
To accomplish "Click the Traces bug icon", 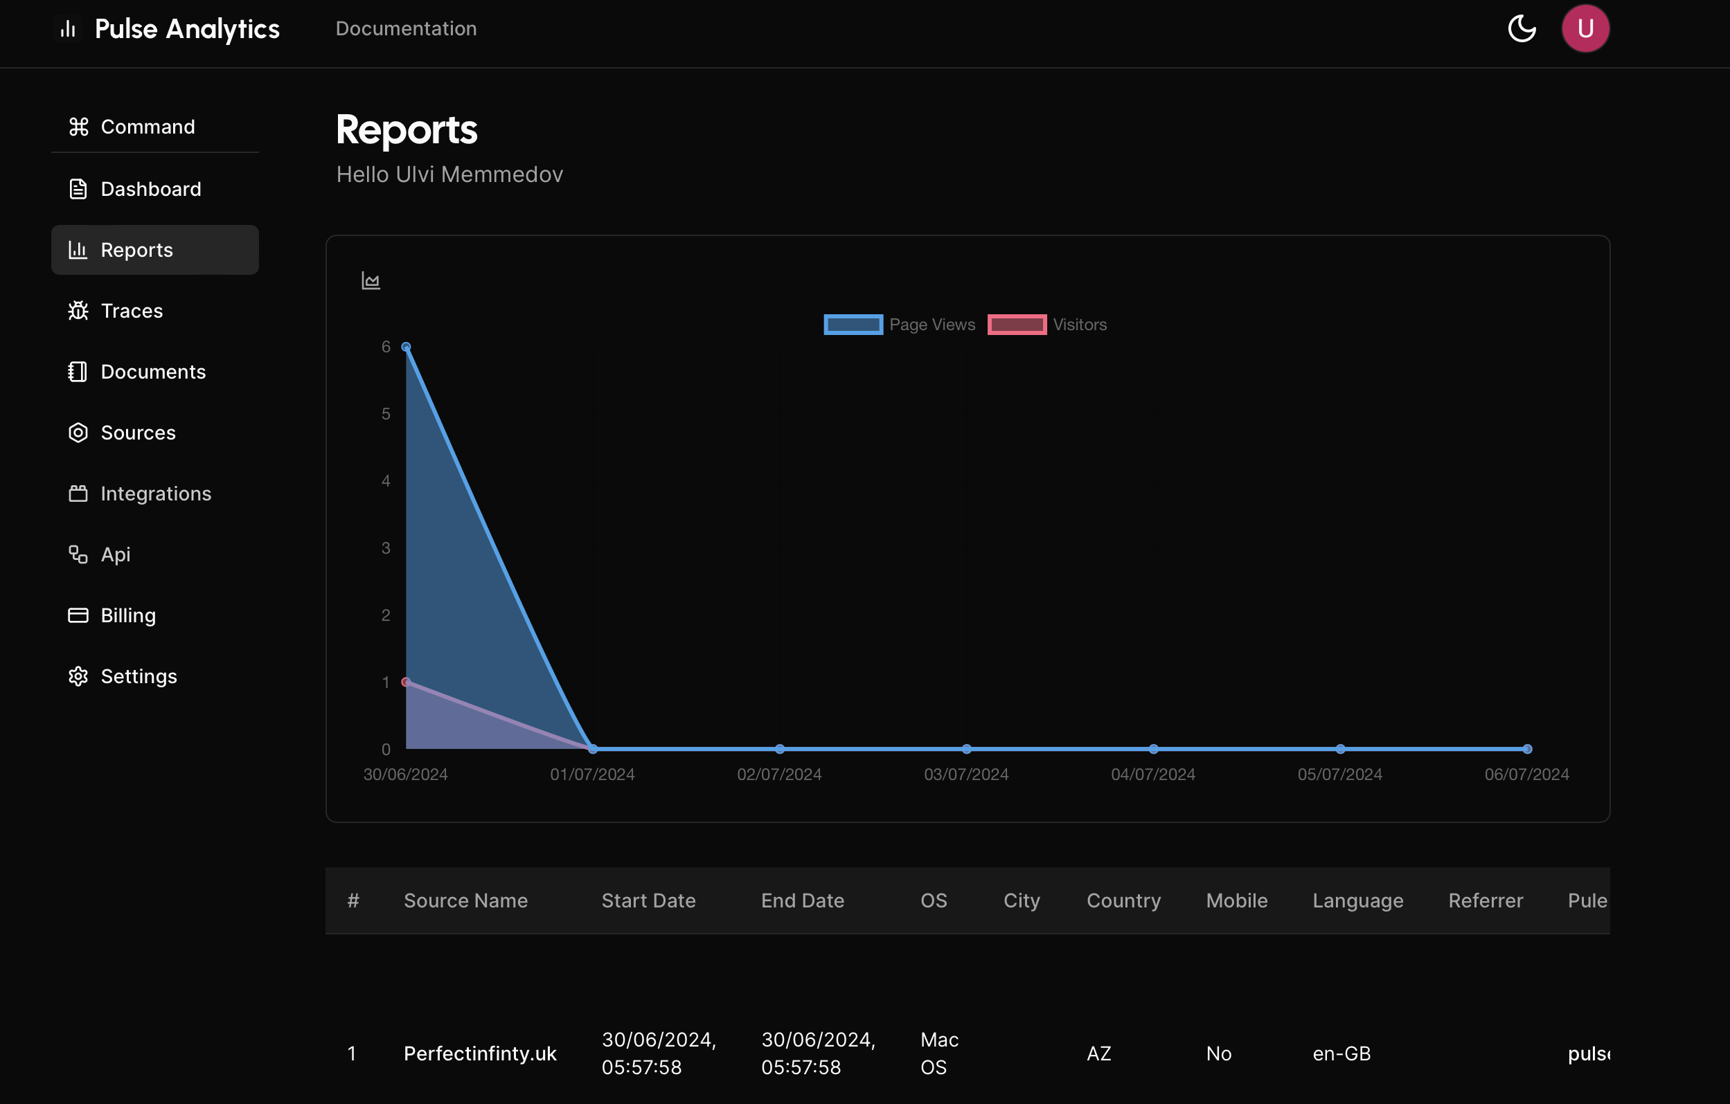I will [x=78, y=311].
